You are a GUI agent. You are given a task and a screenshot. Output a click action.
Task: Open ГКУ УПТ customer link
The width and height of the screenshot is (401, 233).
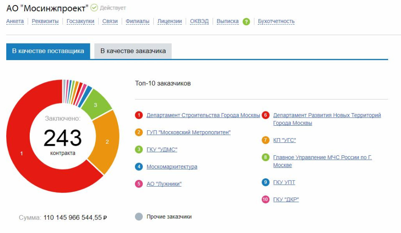284,182
